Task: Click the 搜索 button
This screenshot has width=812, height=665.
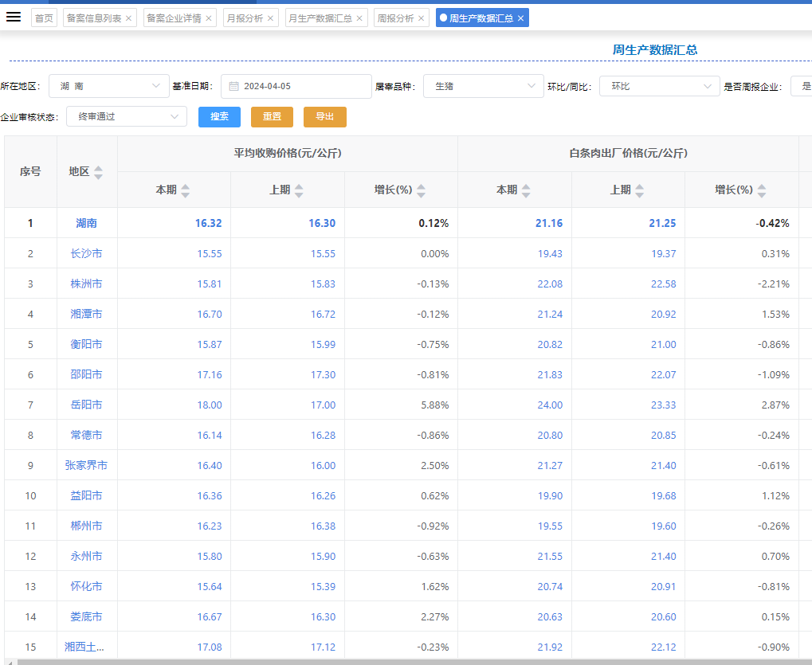Action: (x=219, y=116)
